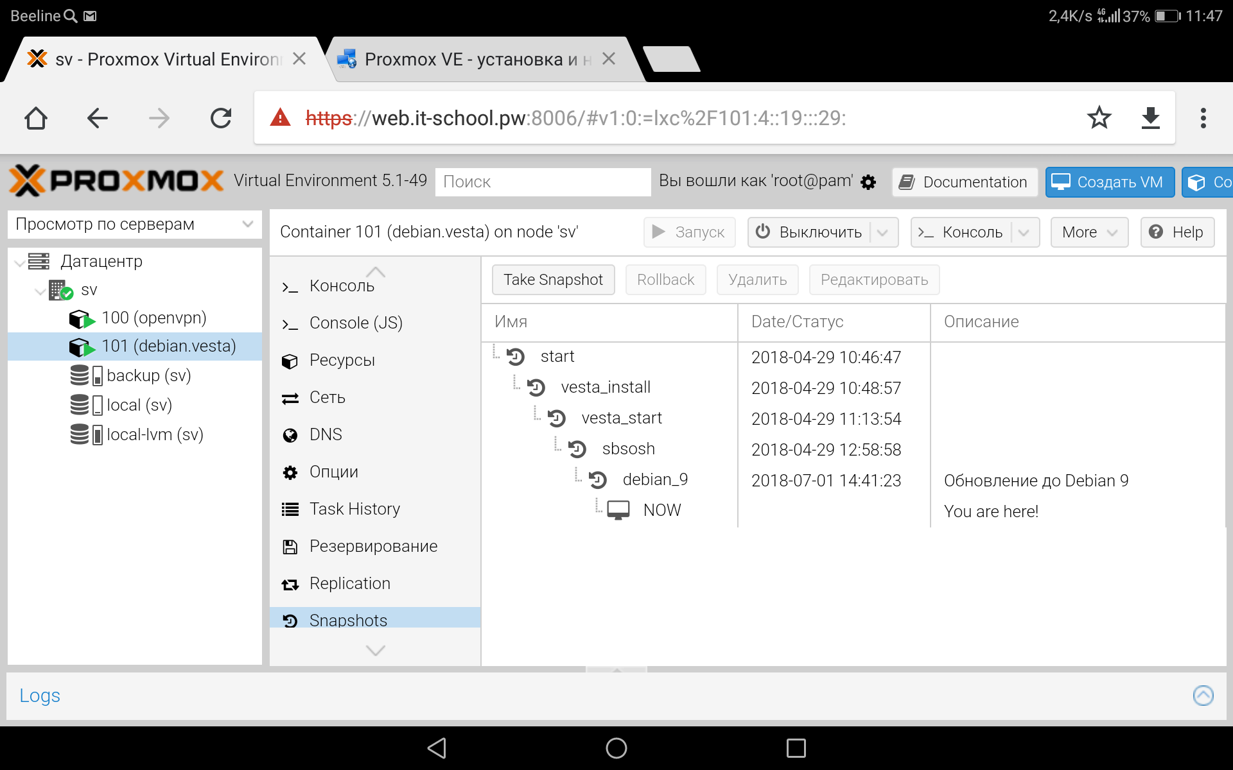
Task: Click the start snapshot history icon
Action: tap(515, 356)
